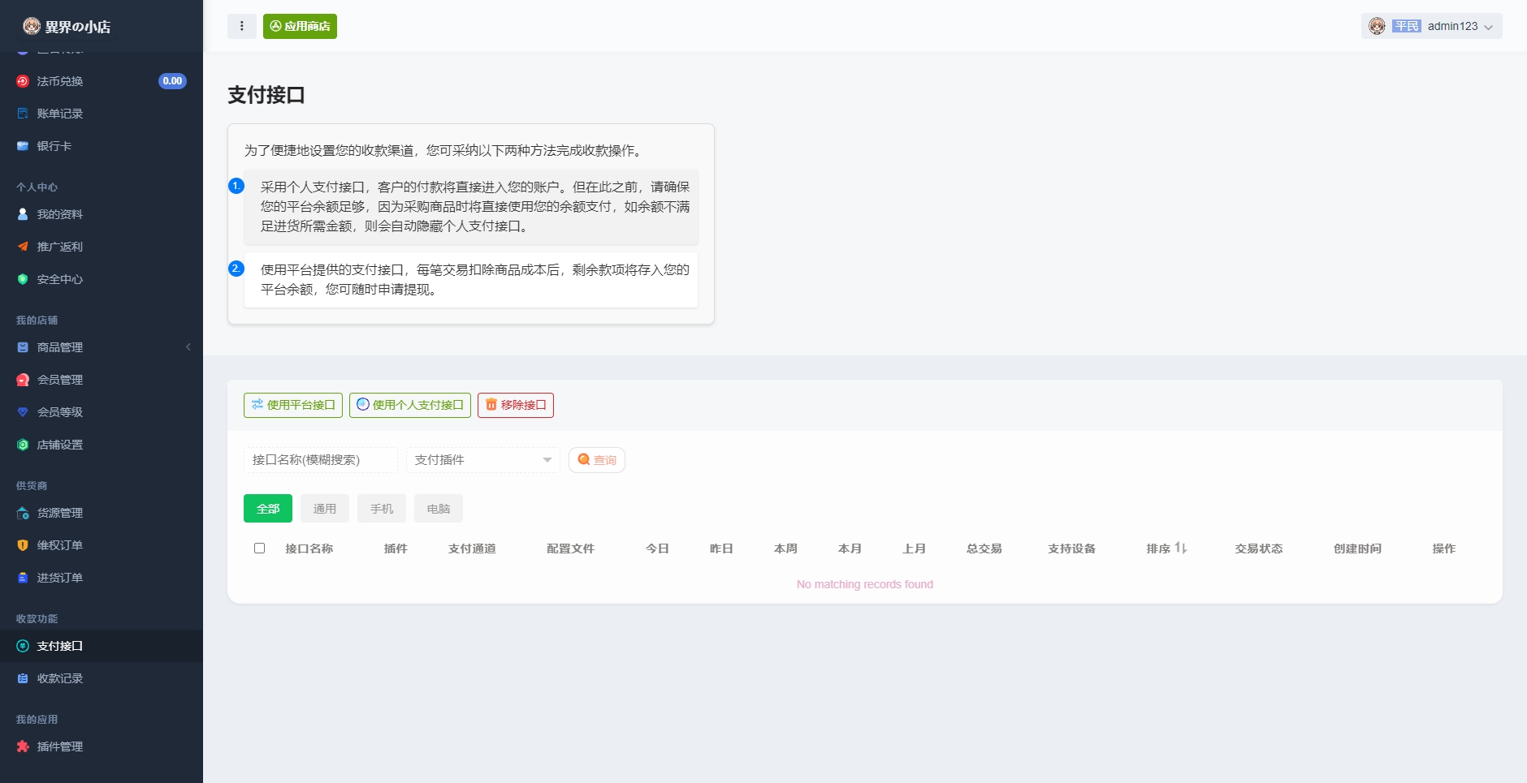Click the 接口名称 fuzzy search input field

tap(319, 459)
